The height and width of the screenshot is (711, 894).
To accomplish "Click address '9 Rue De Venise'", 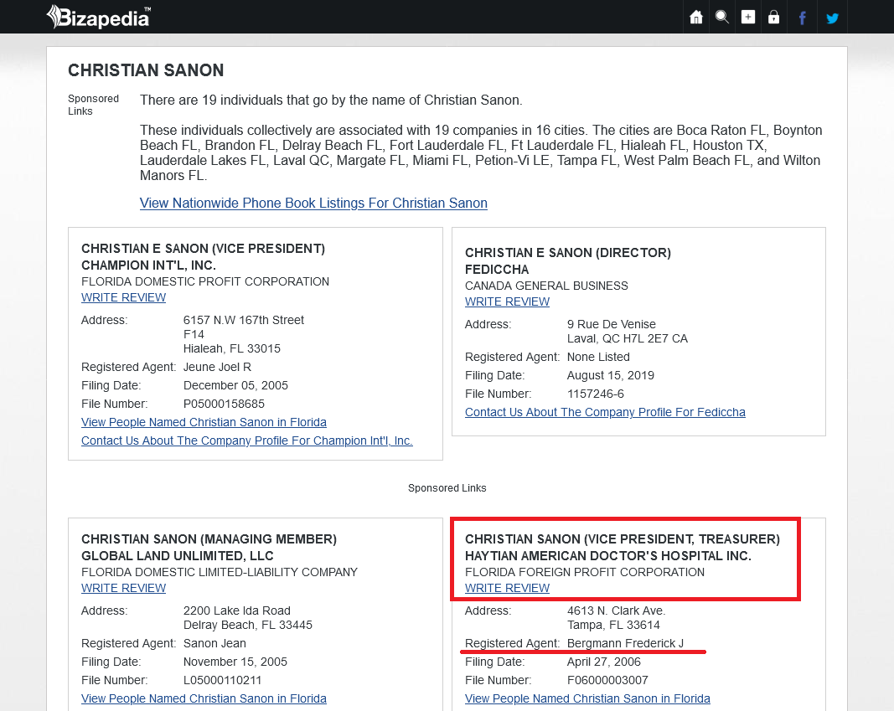I will [x=611, y=324].
